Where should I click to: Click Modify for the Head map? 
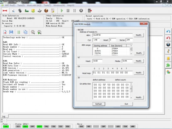139,73
